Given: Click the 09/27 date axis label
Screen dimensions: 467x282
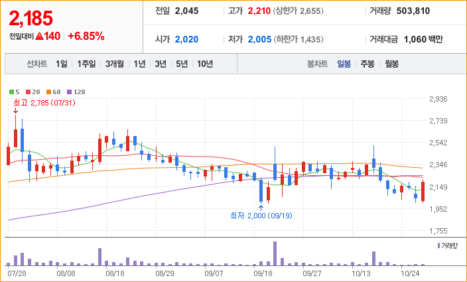Looking at the screenshot, I should (x=312, y=273).
